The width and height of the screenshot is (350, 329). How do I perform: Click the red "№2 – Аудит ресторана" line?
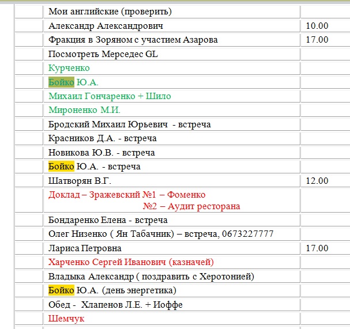(x=191, y=206)
